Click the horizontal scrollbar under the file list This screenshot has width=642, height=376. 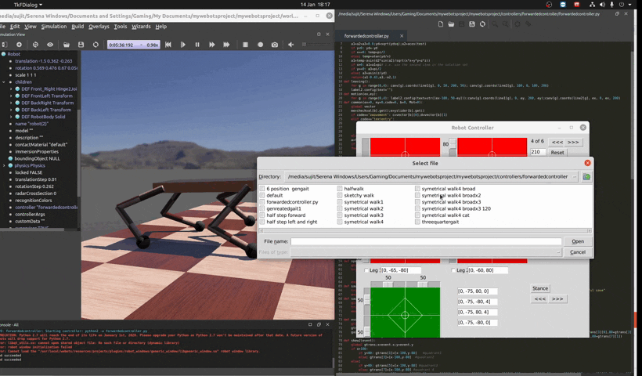pos(425,231)
